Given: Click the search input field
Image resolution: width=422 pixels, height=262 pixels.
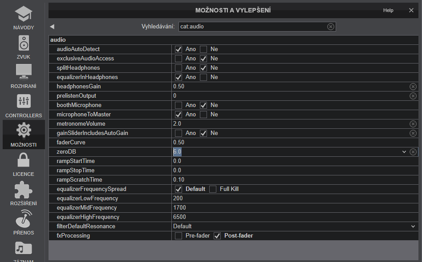Looking at the screenshot, I should click(252, 27).
